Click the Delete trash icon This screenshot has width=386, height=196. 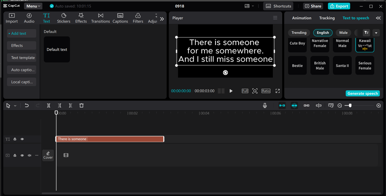(81, 106)
